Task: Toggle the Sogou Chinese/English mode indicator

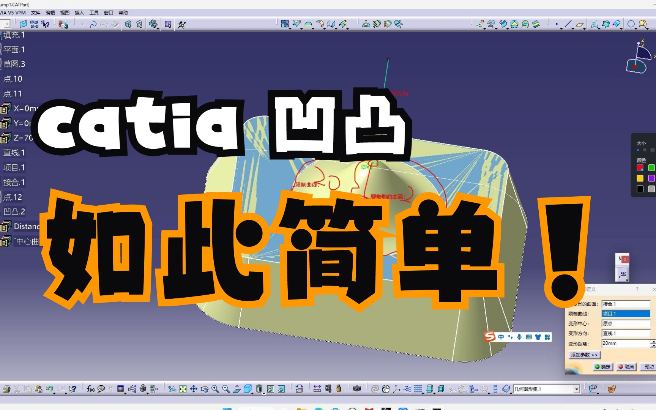Action: point(501,337)
